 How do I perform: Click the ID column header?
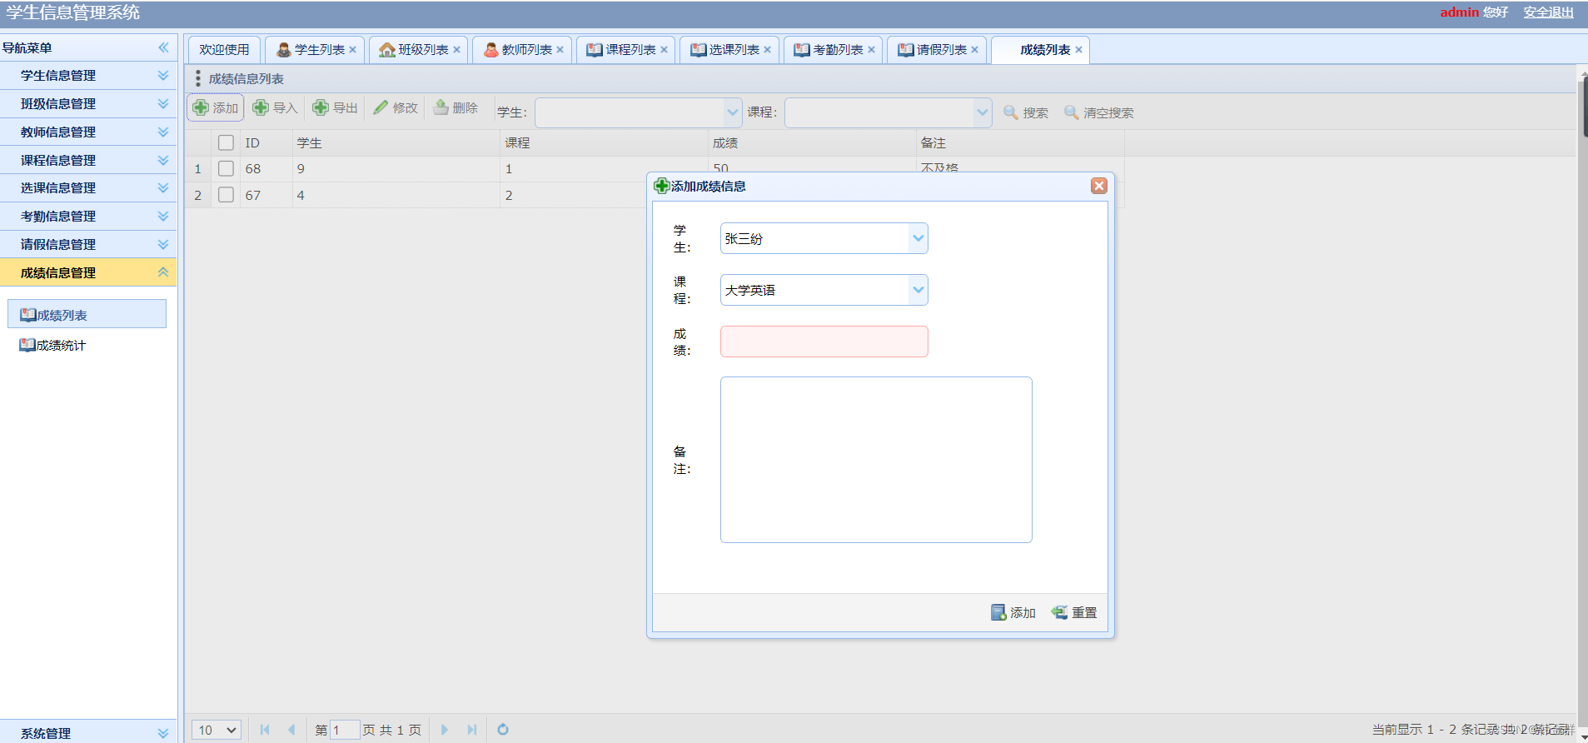[266, 142]
